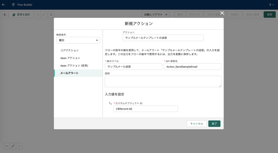278x153 pixels.
Task: Click the fit-to-view canvas icon
Action: pyautogui.click(x=13, y=146)
